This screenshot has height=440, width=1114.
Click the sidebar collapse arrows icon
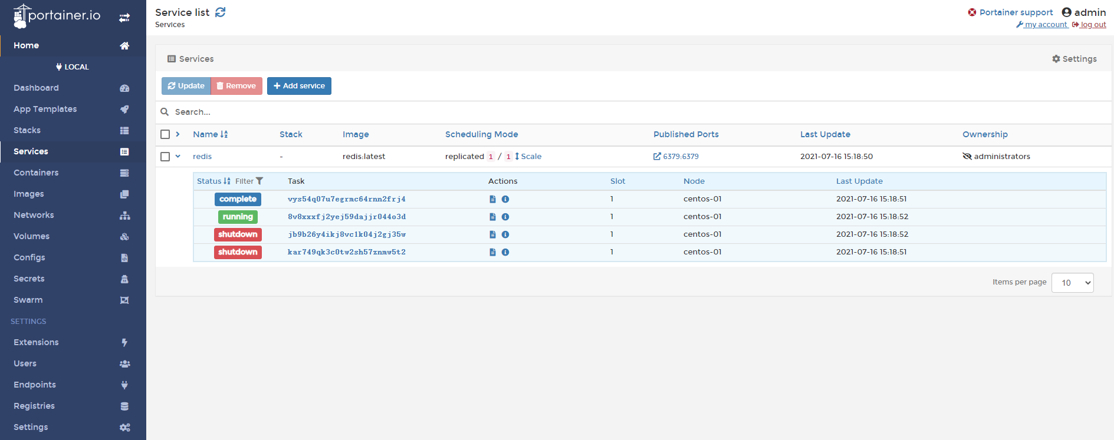click(124, 18)
